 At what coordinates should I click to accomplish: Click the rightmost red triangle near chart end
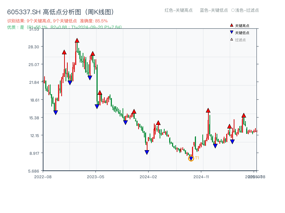pyautogui.click(x=244, y=116)
